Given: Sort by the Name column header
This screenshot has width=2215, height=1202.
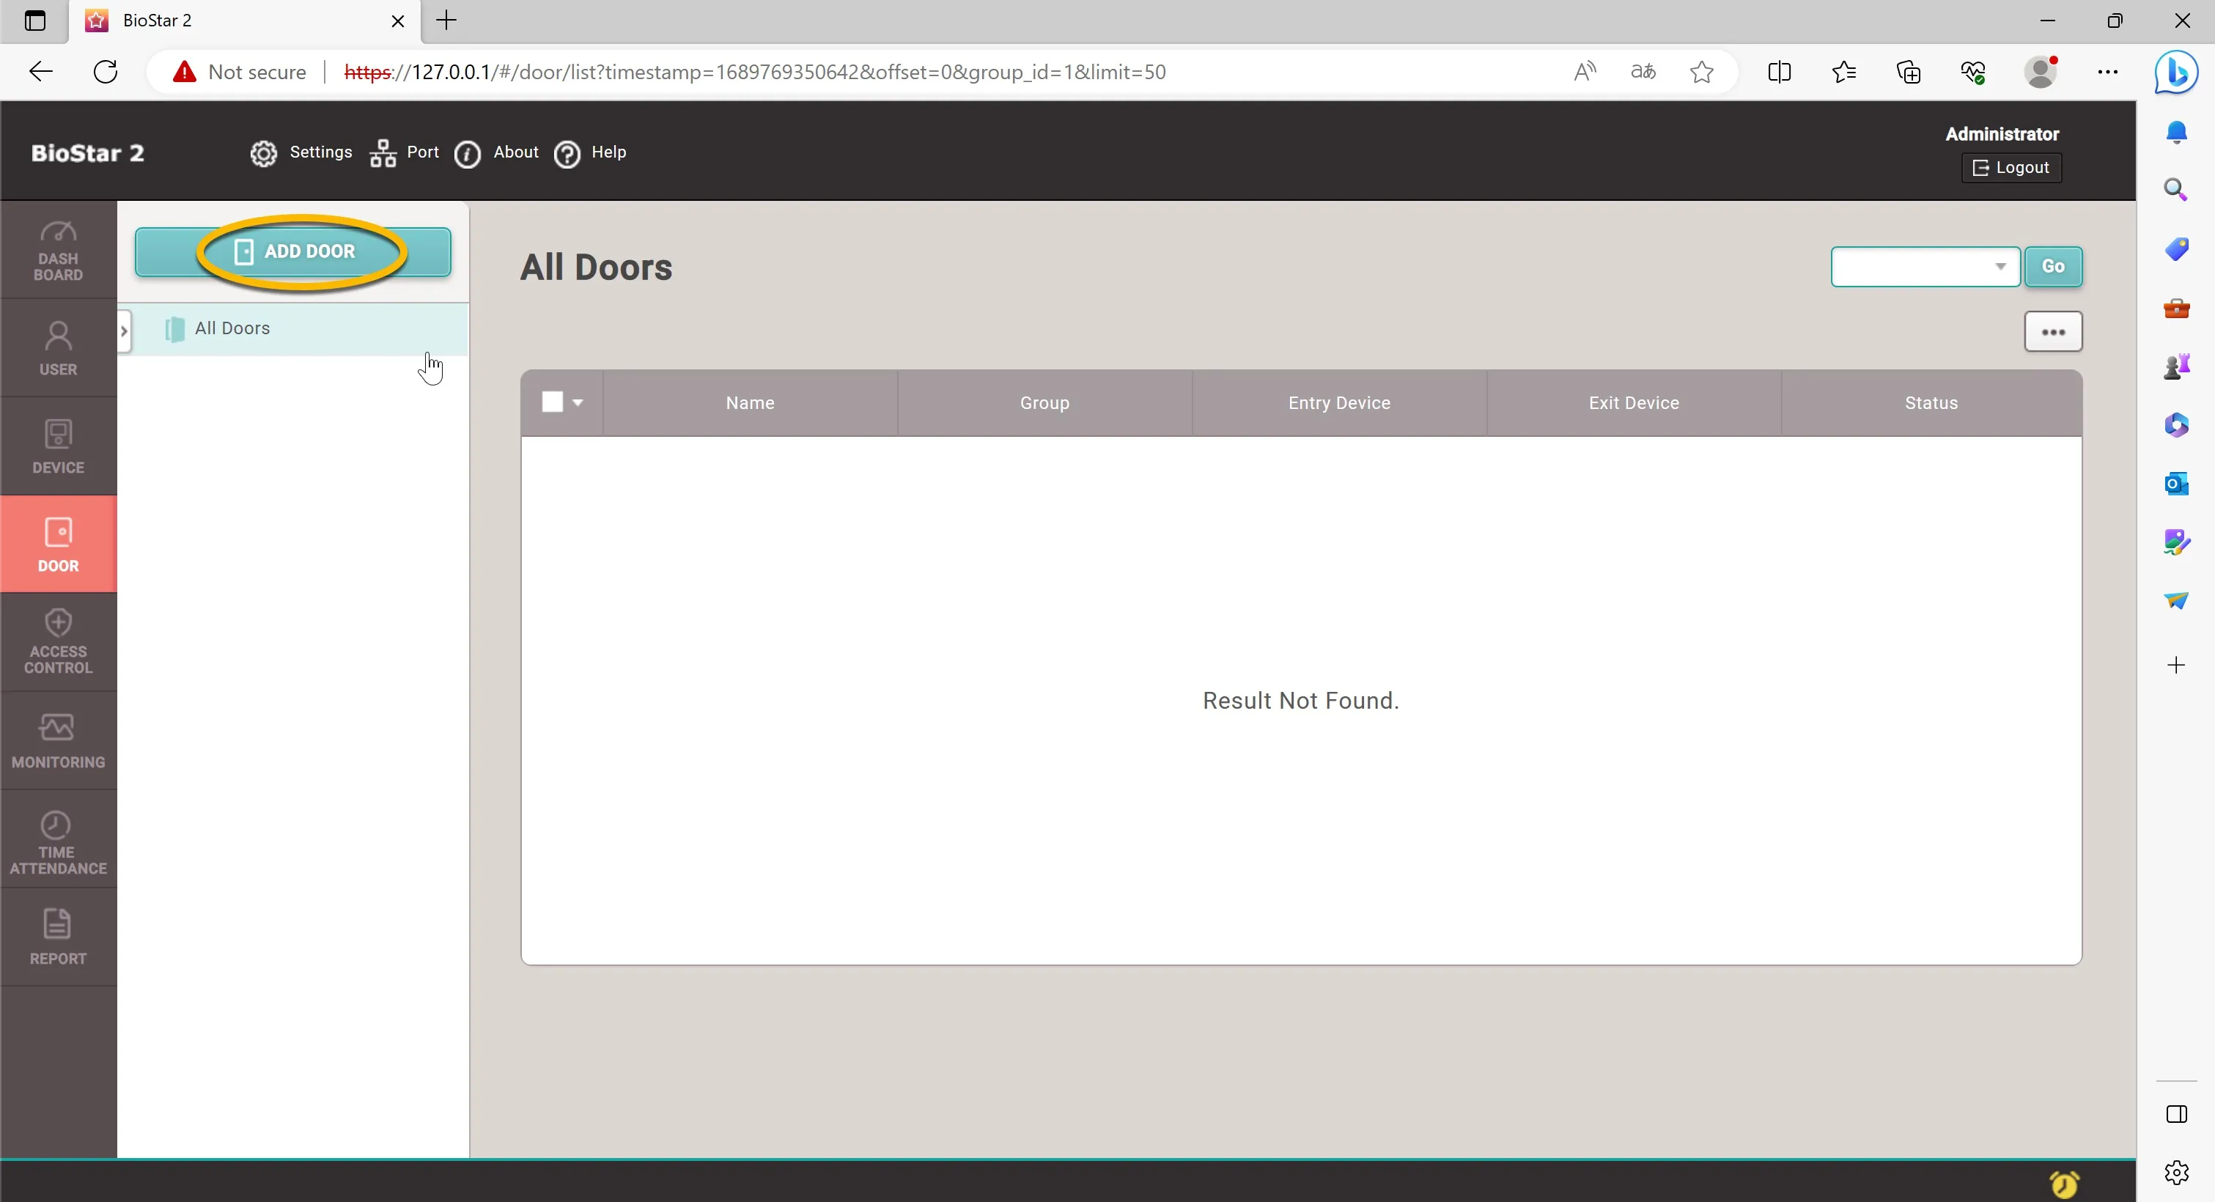Looking at the screenshot, I should coord(750,402).
